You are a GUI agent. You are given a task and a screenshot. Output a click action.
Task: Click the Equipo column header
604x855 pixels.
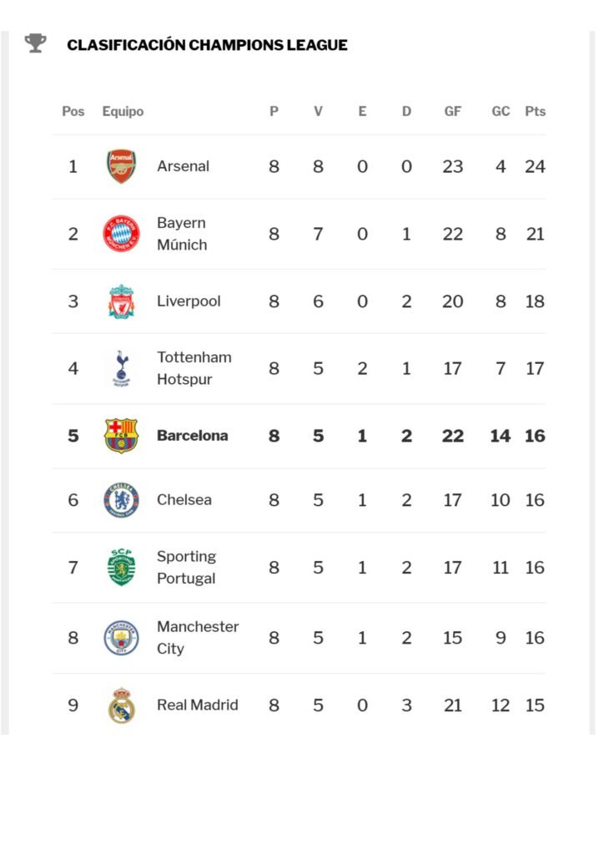pyautogui.click(x=123, y=111)
